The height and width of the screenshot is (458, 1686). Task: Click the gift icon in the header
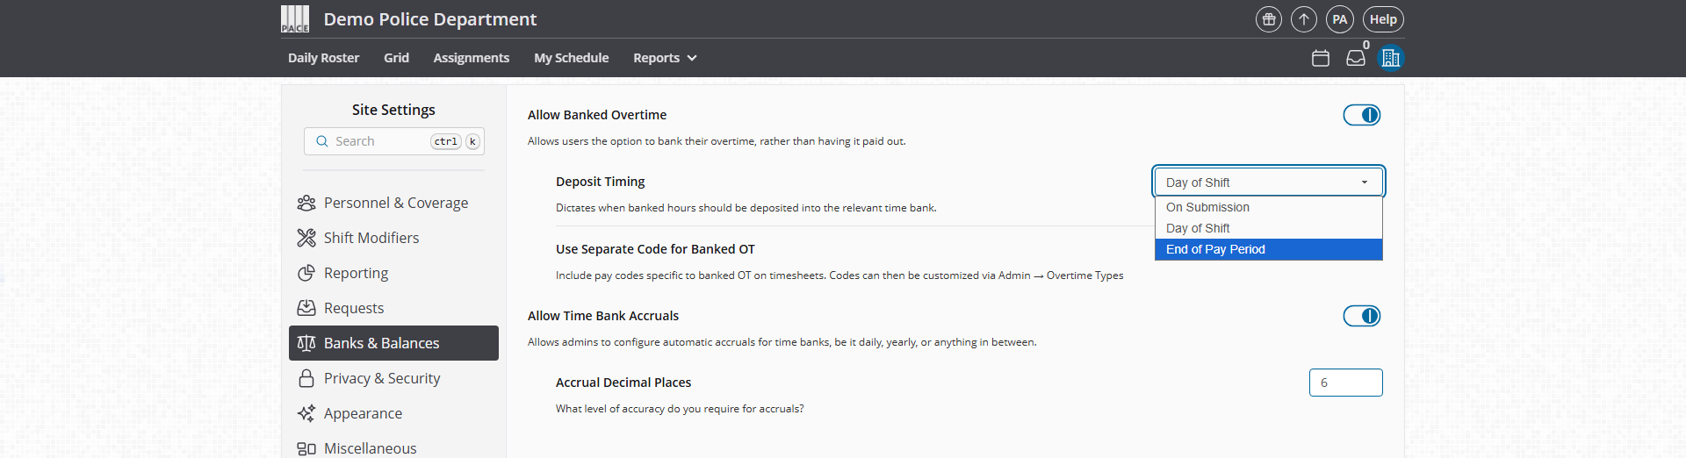click(1268, 19)
